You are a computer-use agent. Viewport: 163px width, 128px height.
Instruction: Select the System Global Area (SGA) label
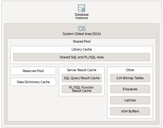[82, 34]
